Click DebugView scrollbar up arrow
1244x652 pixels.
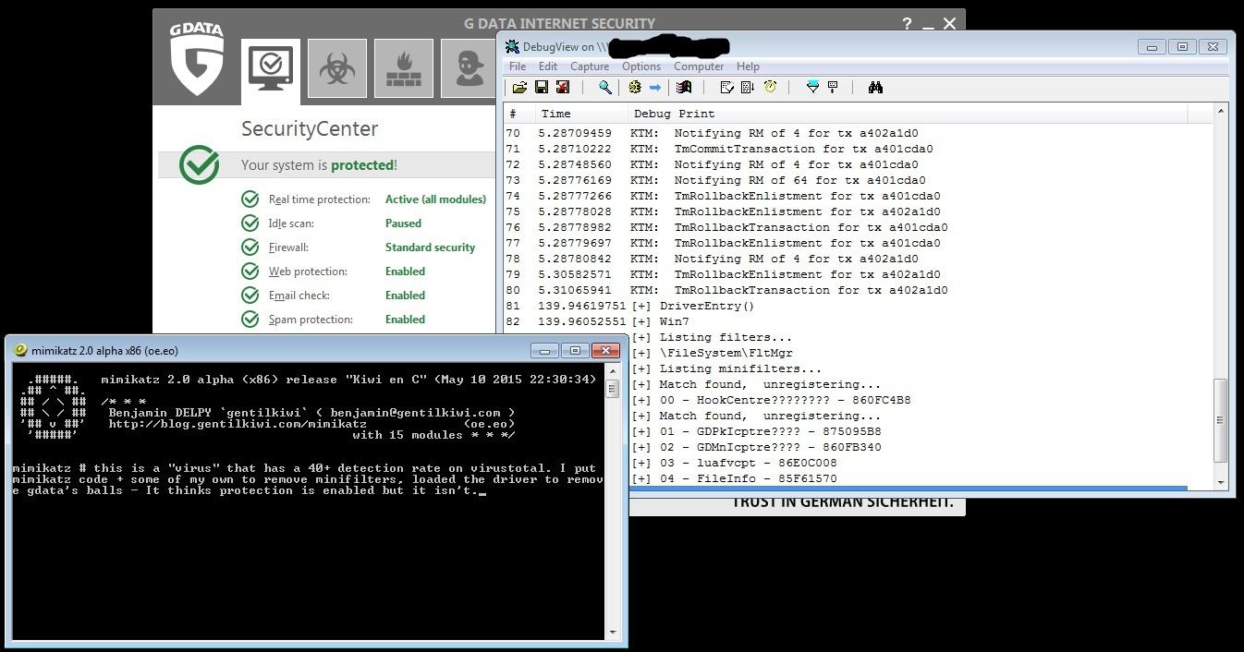coord(1221,111)
